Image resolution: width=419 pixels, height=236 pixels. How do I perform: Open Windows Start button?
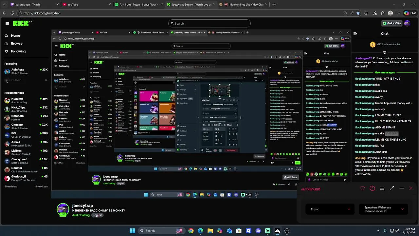point(132,231)
